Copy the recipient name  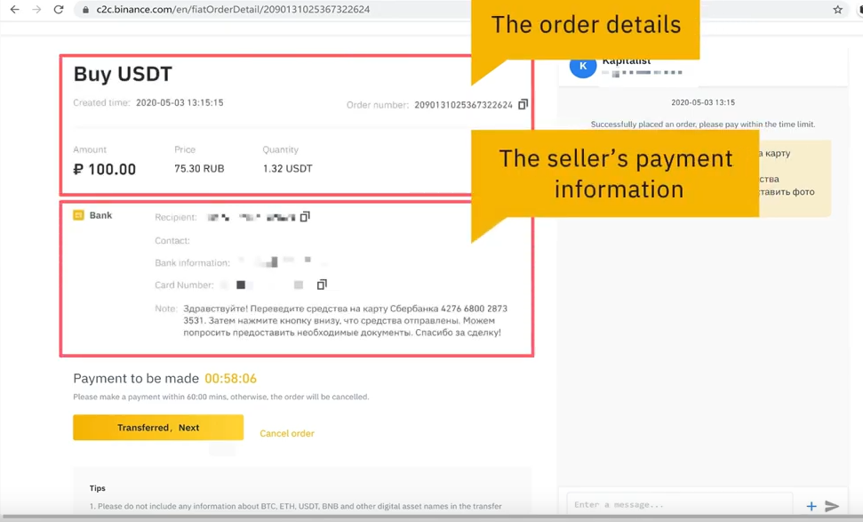pyautogui.click(x=305, y=217)
